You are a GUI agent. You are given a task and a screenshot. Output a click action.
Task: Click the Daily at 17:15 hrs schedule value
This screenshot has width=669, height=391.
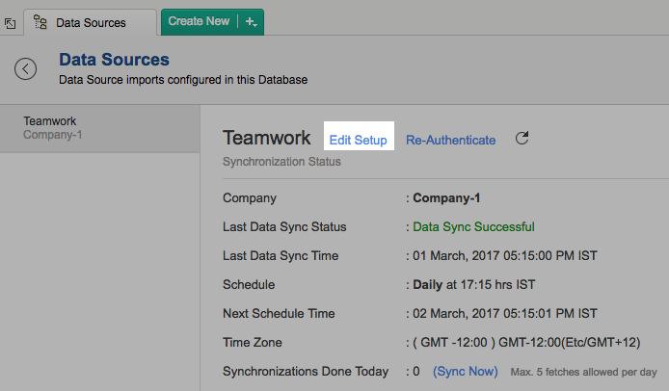(x=474, y=285)
